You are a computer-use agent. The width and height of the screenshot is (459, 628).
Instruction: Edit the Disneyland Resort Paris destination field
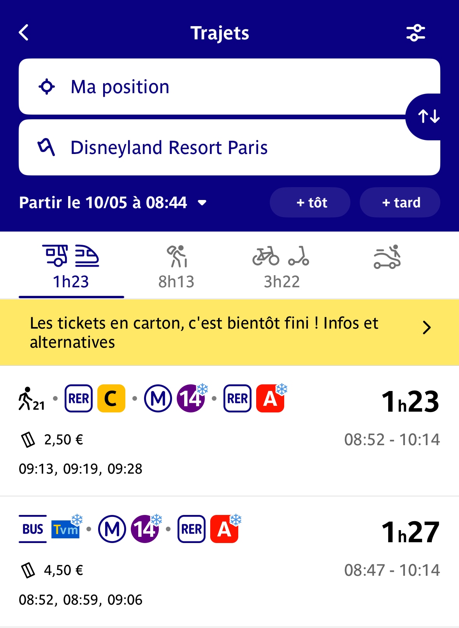229,147
